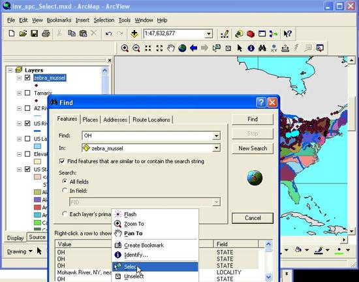Open the Selection menu

pos(104,20)
